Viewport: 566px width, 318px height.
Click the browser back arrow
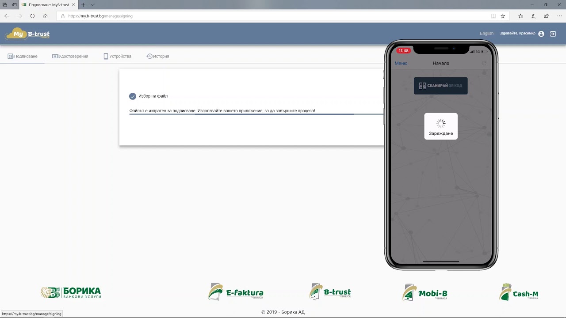(x=7, y=16)
